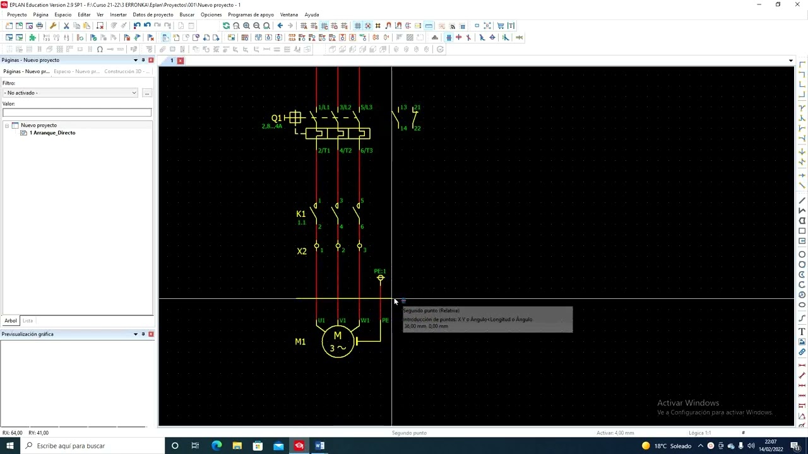Click the green puzzle piece icon
Viewport: 808px width, 454px height.
[x=32, y=38]
